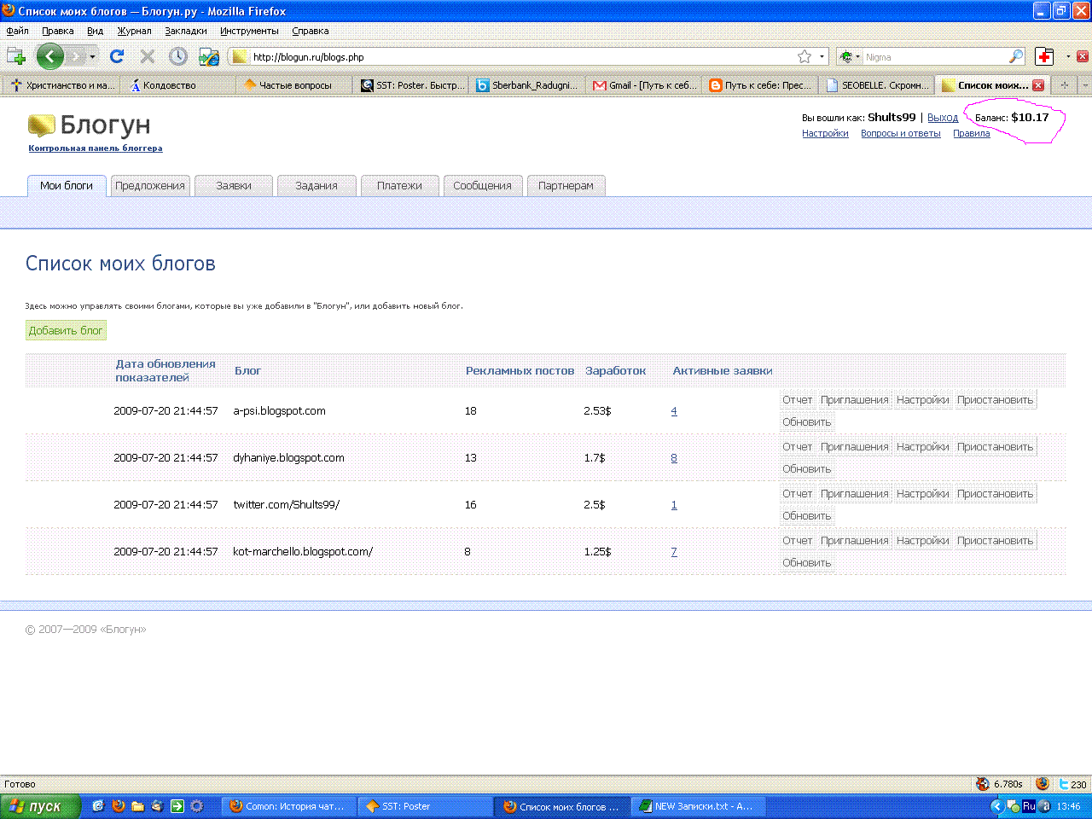Open the Справка menu
The image size is (1092, 819).
click(311, 31)
